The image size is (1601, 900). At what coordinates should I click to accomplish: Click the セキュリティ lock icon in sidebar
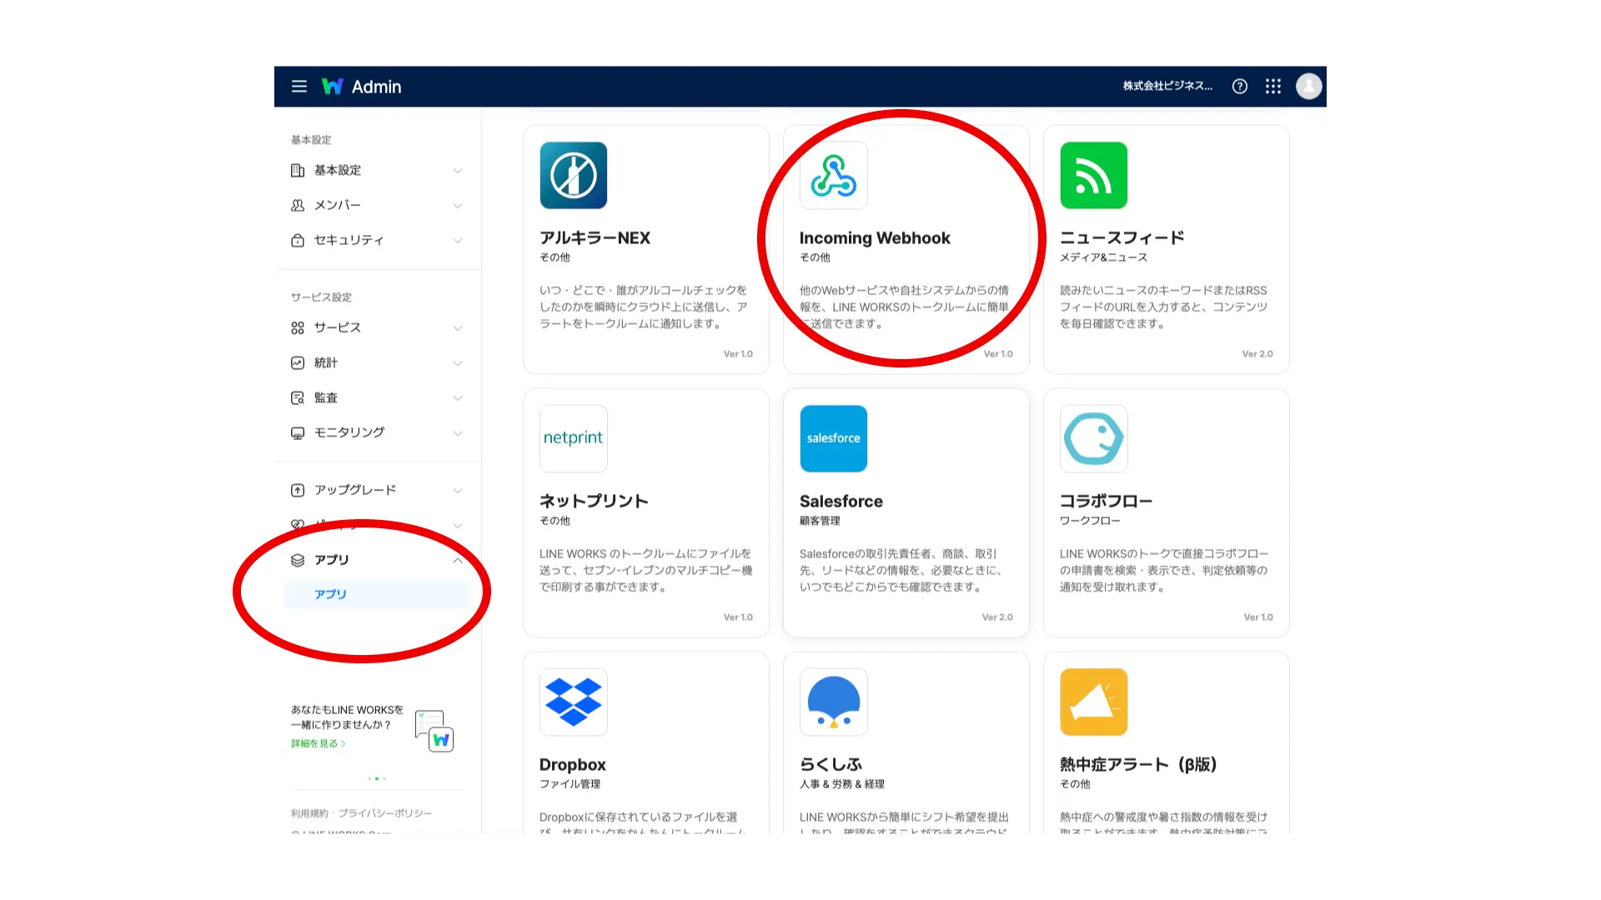(298, 240)
